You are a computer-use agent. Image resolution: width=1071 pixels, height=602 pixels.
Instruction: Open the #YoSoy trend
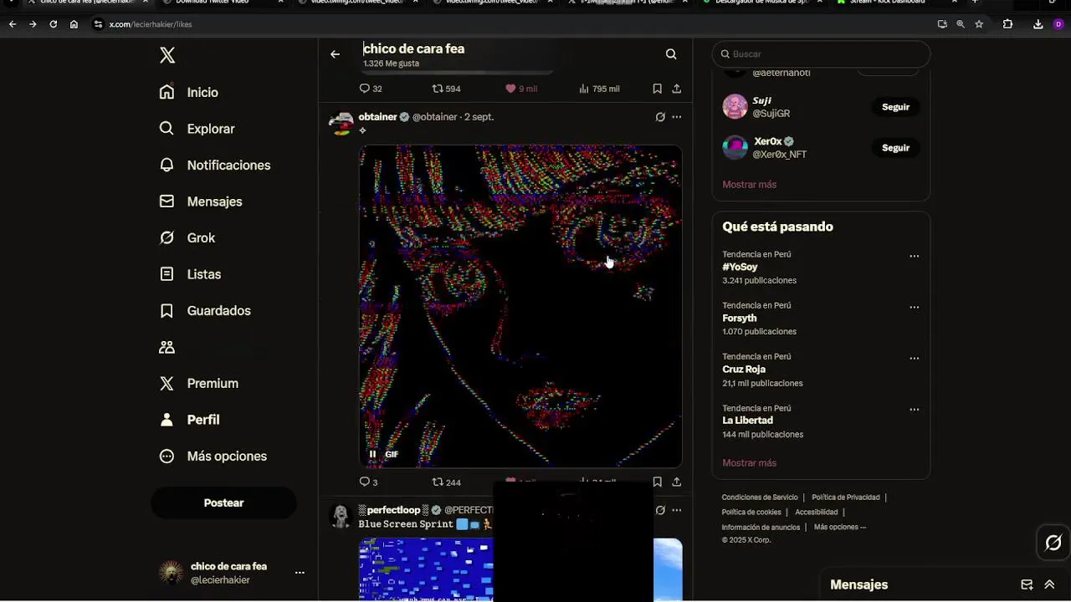tap(740, 268)
